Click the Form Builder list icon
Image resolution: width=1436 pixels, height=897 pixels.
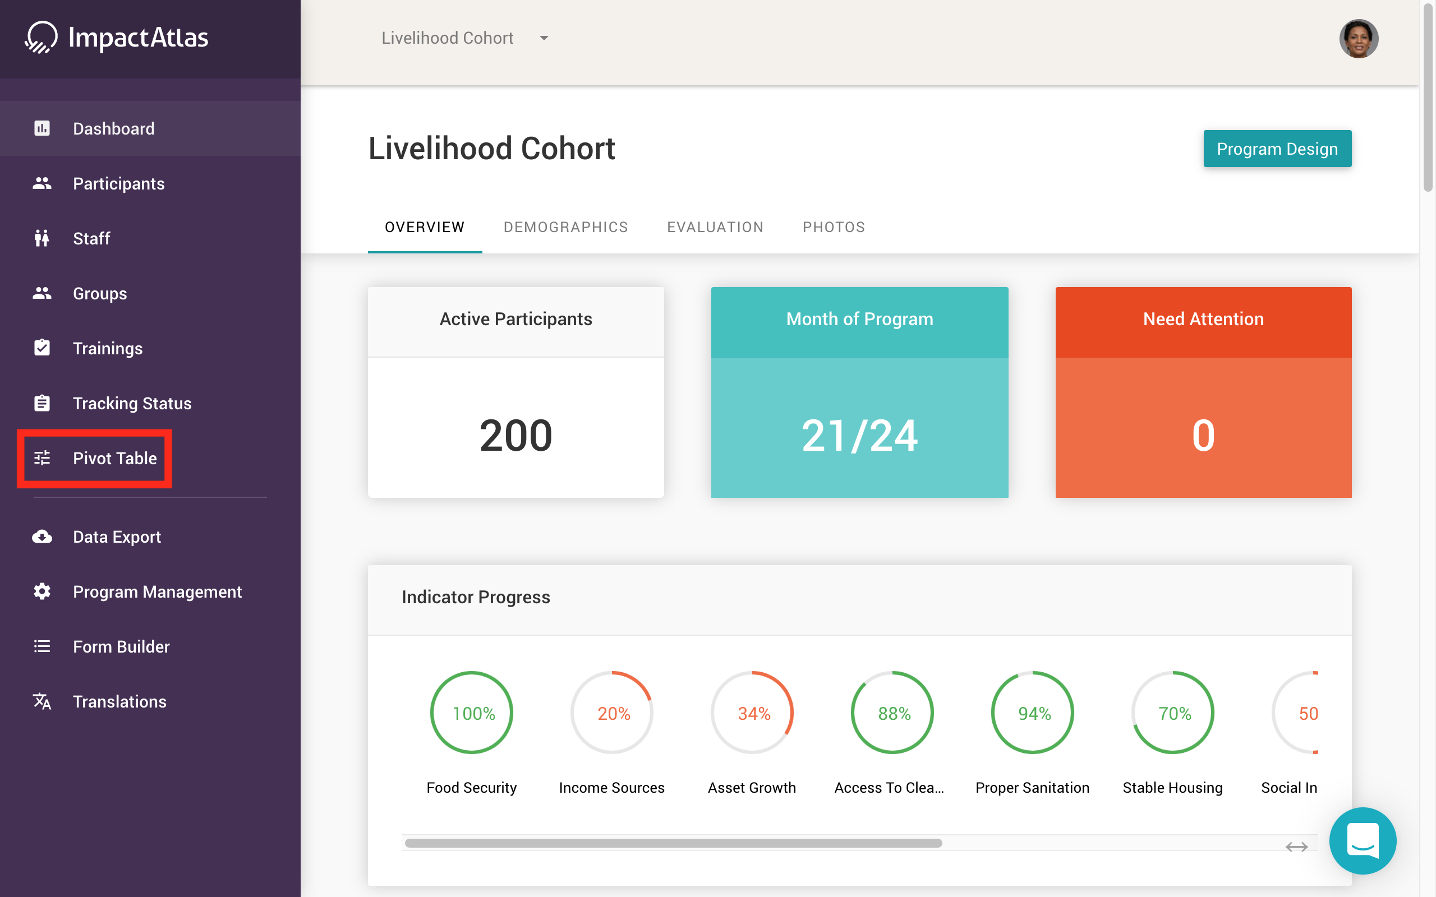tap(42, 646)
